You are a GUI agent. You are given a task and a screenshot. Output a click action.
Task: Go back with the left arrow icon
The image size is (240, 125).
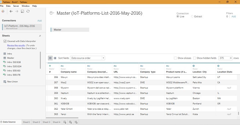(11, 11)
